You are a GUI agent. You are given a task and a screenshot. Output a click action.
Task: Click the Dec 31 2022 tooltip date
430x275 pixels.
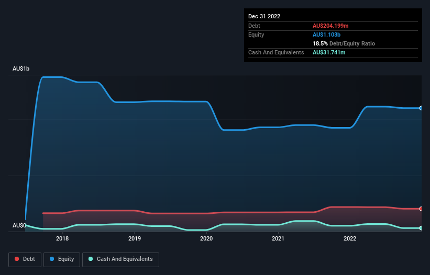coord(264,16)
